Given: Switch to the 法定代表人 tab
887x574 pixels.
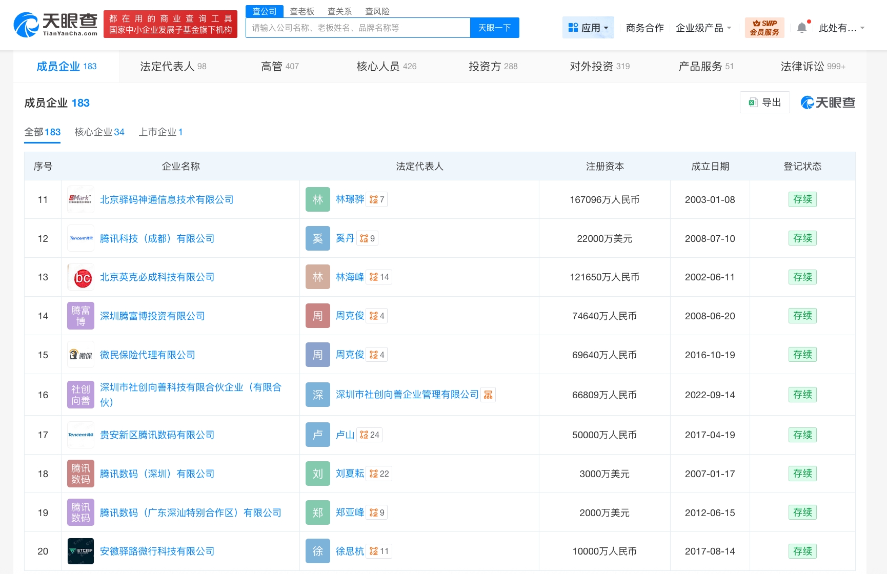Looking at the screenshot, I should [x=173, y=67].
